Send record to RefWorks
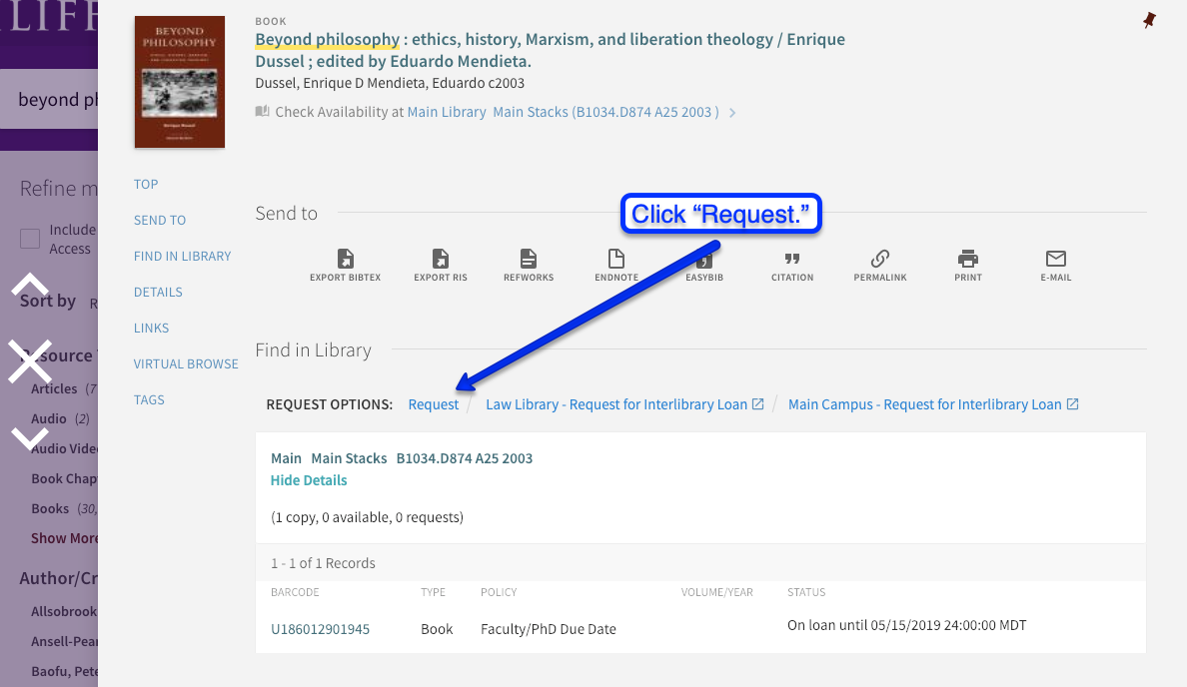1187x687 pixels. coord(529,260)
